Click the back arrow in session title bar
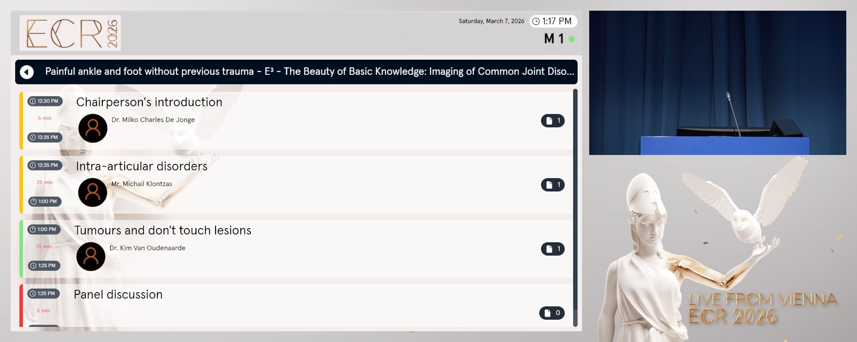 tap(27, 72)
